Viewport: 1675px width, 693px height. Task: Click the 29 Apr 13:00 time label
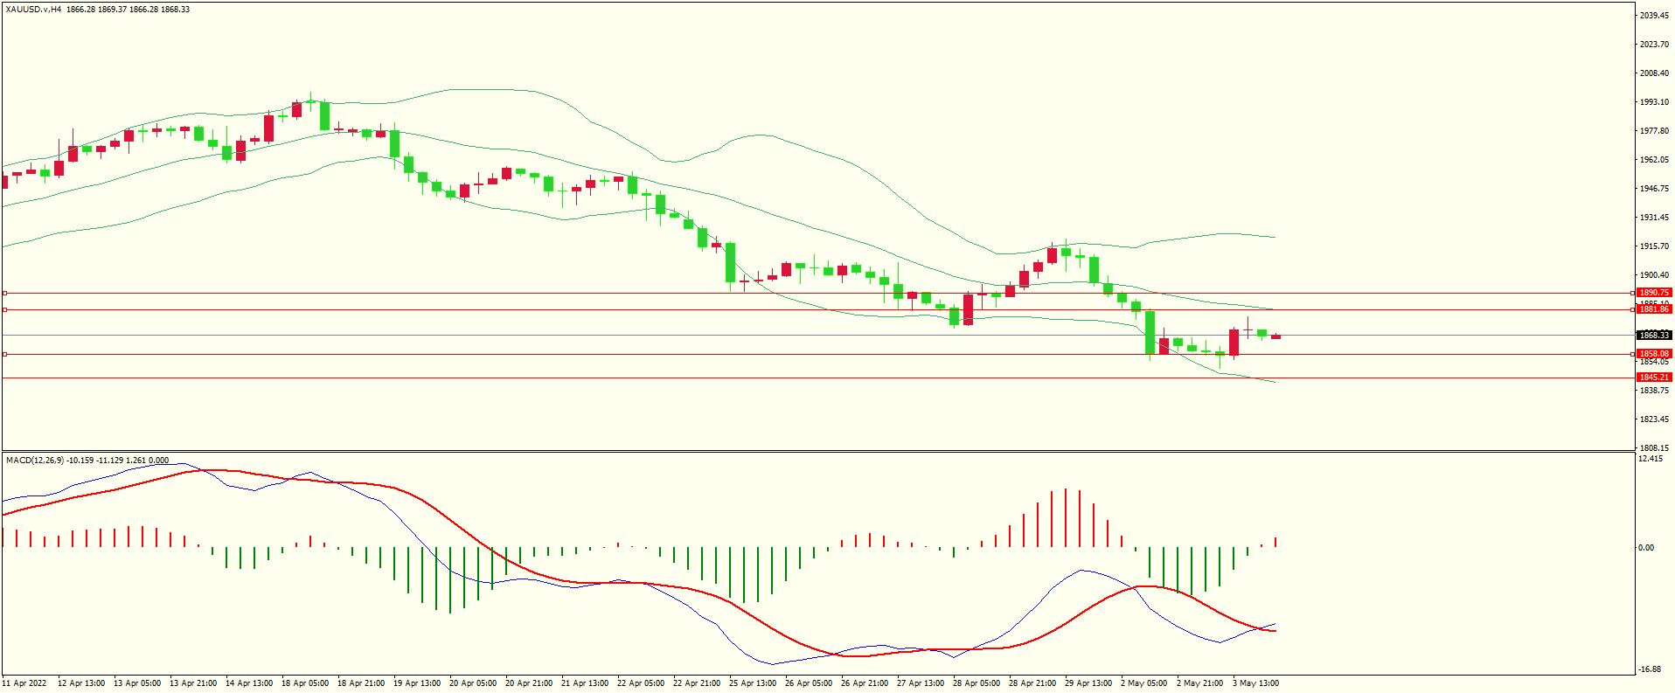(x=1088, y=683)
